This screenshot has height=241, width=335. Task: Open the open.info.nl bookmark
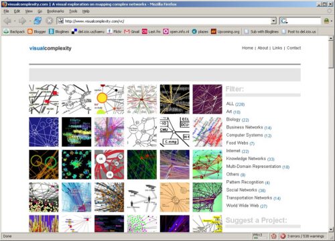[176, 31]
